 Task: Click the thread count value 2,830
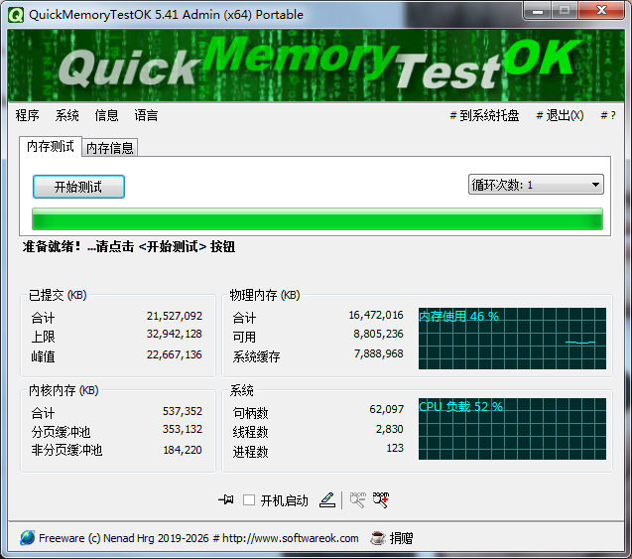(x=389, y=429)
